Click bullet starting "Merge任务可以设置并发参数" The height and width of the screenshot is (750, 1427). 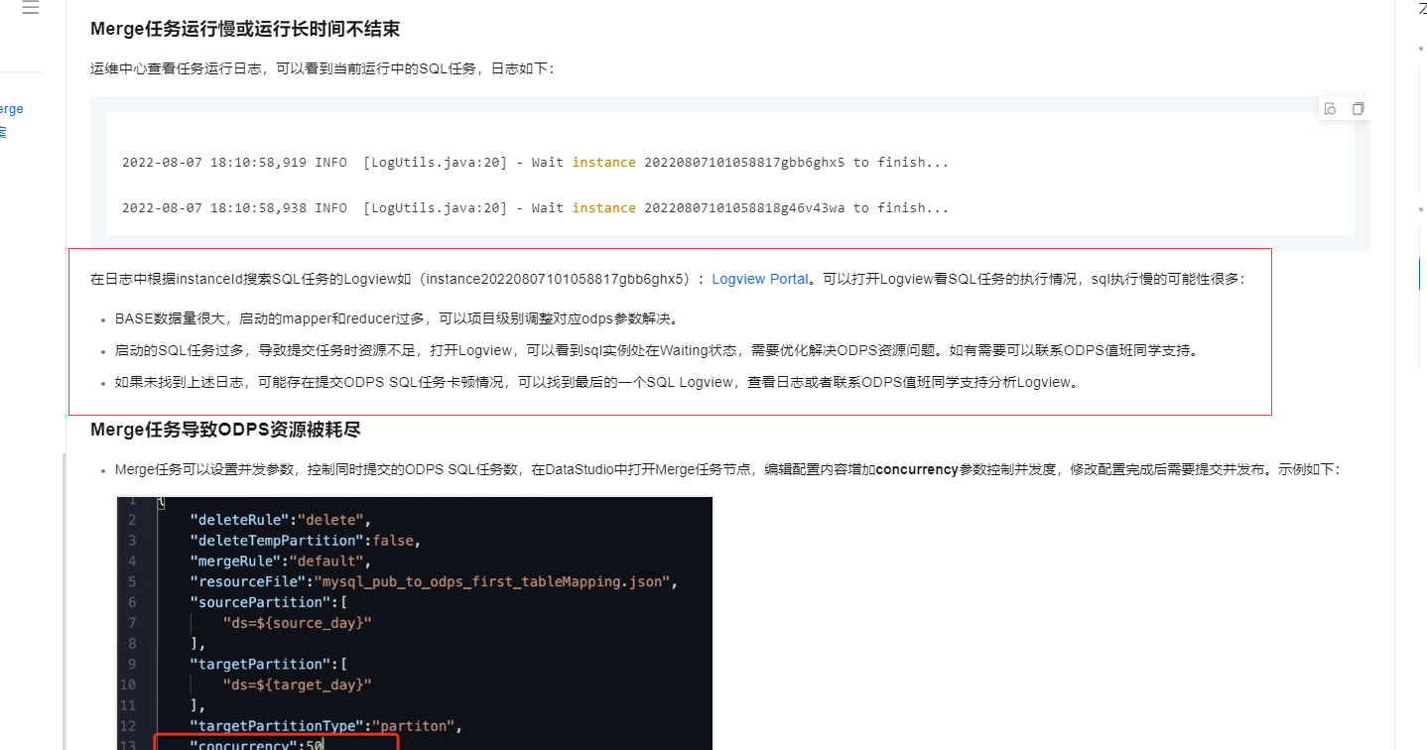coord(727,469)
